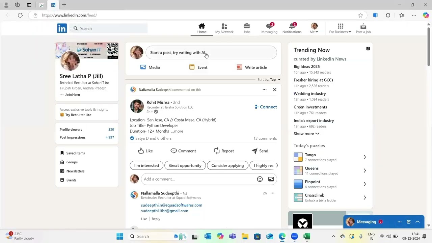Bookmark this page with the star icon
The width and height of the screenshot is (432, 243).
coord(360,15)
